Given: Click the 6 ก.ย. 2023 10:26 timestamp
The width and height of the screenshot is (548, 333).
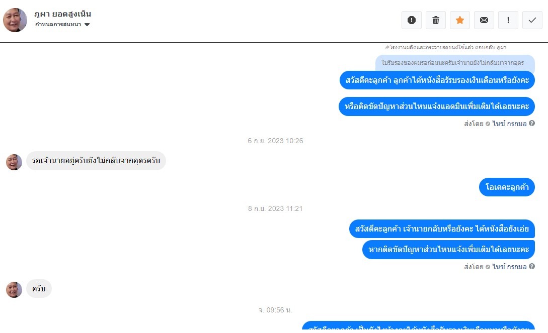Looking at the screenshot, I should pyautogui.click(x=275, y=141).
